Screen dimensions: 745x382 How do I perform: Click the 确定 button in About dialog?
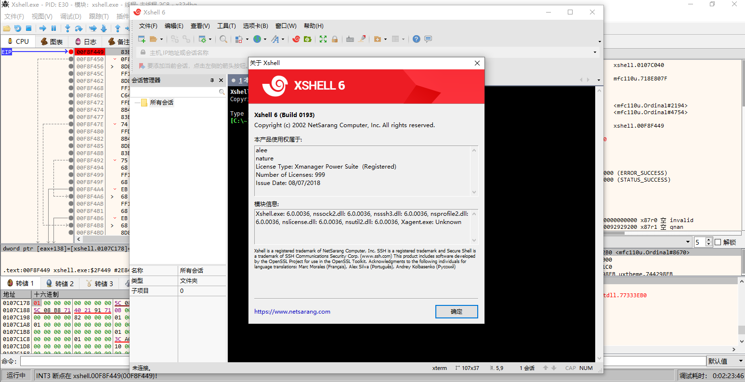point(456,312)
